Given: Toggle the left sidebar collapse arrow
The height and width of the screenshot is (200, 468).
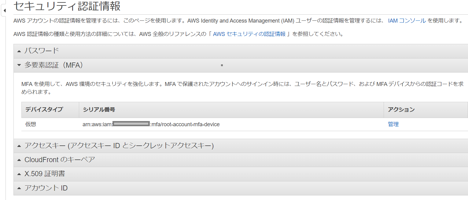Looking at the screenshot, I should click(4, 11).
